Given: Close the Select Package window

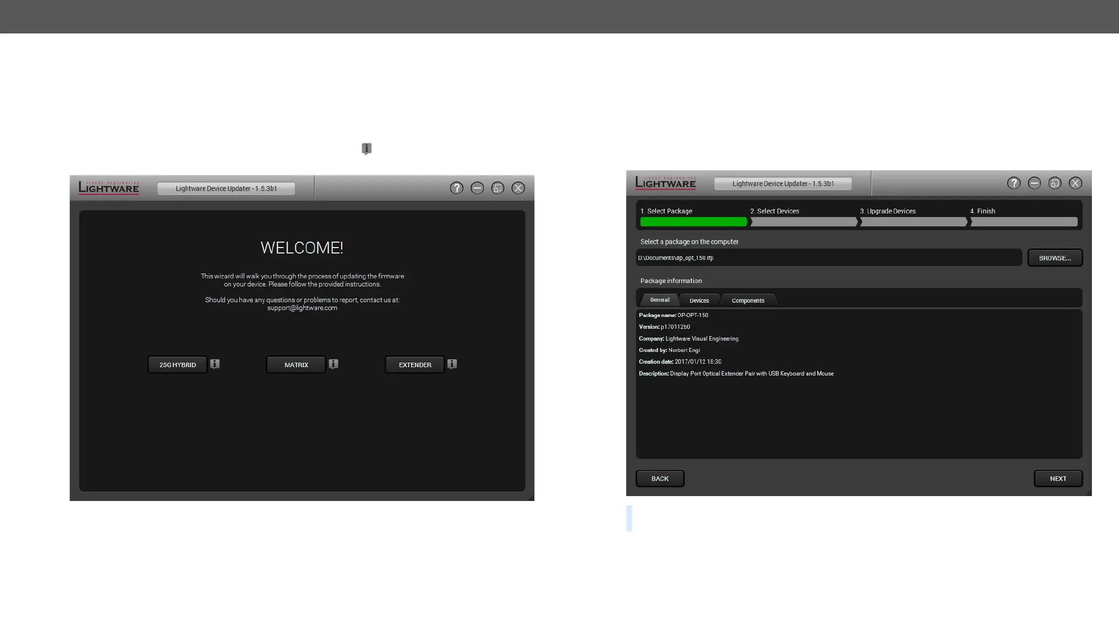Looking at the screenshot, I should (x=1076, y=183).
